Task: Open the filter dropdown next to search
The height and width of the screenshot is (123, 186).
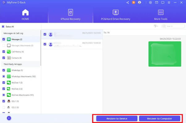Action: 156,26
